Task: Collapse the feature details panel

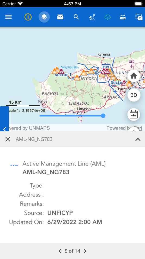Action: [x=138, y=139]
